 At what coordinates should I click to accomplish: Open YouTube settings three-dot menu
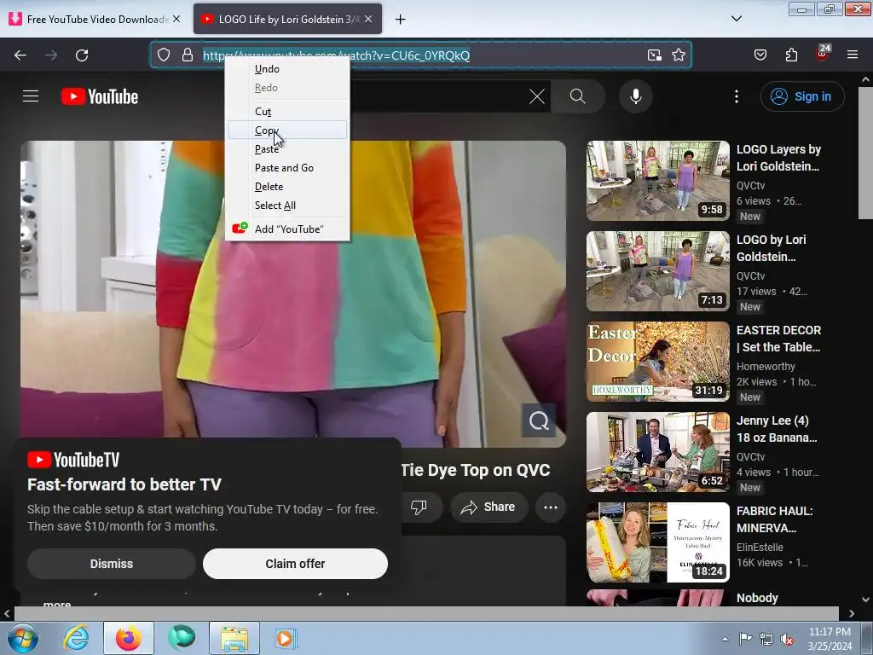coord(736,96)
